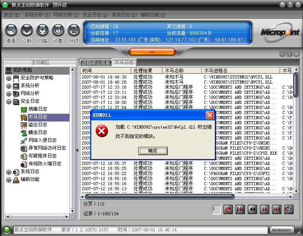Image resolution: width=303 pixels, height=236 pixels.
Task: Go to next page of records
Action: click(x=265, y=209)
